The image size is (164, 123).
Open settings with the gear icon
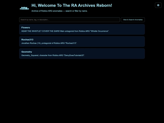(x=158, y=5)
